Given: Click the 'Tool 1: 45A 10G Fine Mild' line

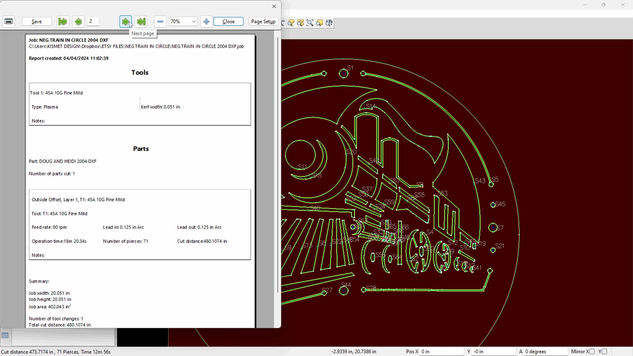Looking at the screenshot, I should 56,93.
